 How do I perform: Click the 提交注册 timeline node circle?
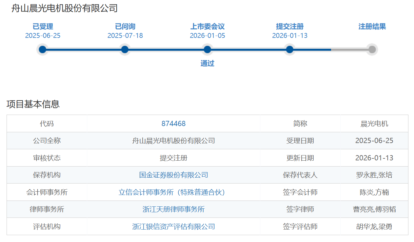pos(289,50)
